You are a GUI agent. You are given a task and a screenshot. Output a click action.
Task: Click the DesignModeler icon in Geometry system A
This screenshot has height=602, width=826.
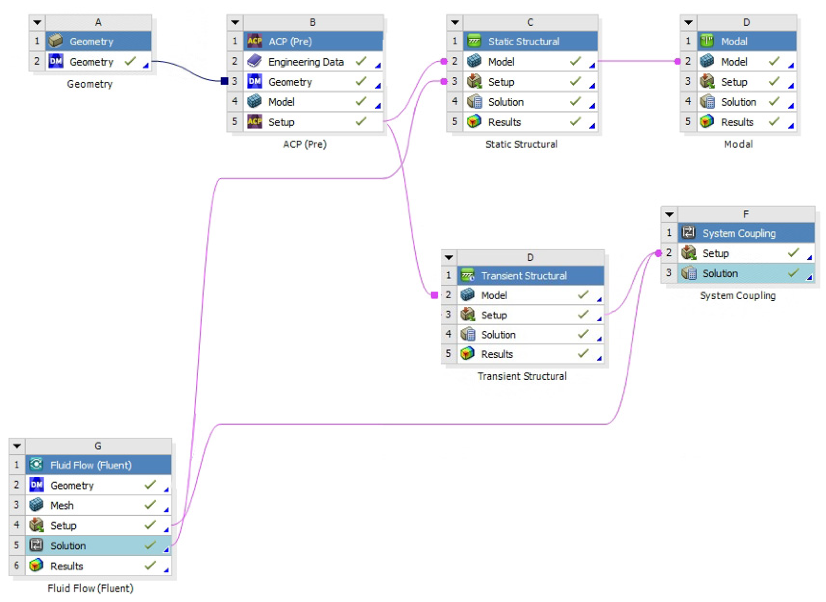pyautogui.click(x=56, y=61)
